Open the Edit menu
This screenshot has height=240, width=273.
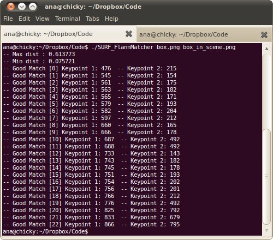point(24,19)
